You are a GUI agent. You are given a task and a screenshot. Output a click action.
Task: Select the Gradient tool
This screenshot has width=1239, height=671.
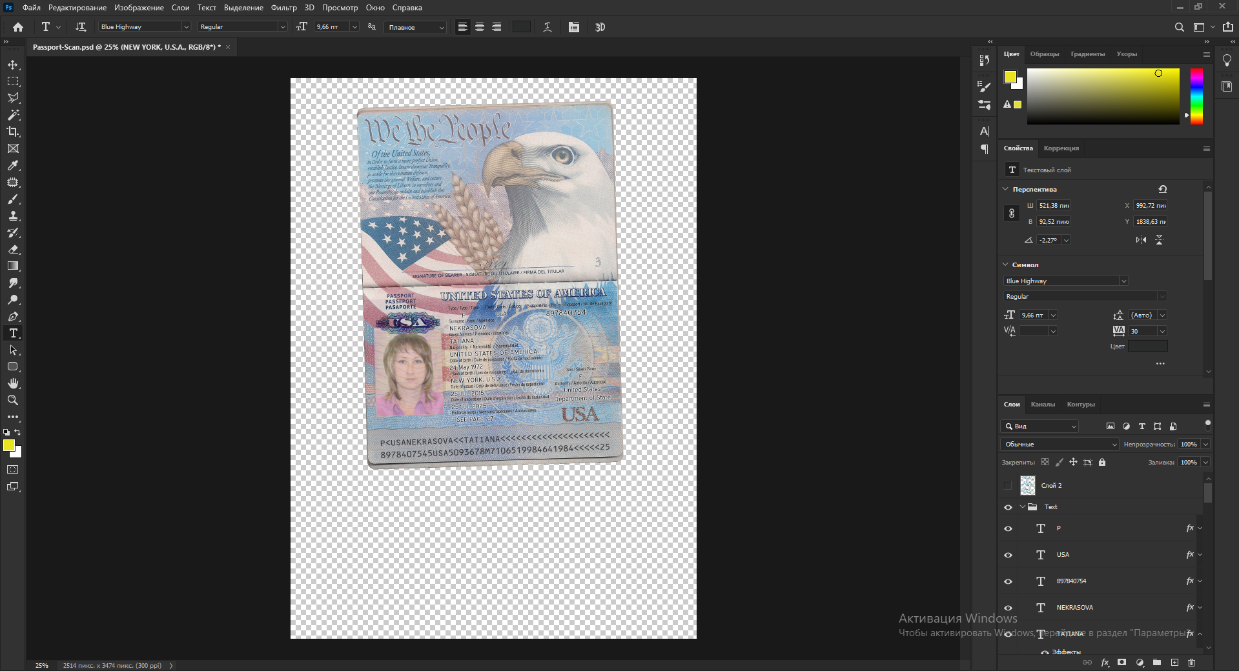click(13, 266)
